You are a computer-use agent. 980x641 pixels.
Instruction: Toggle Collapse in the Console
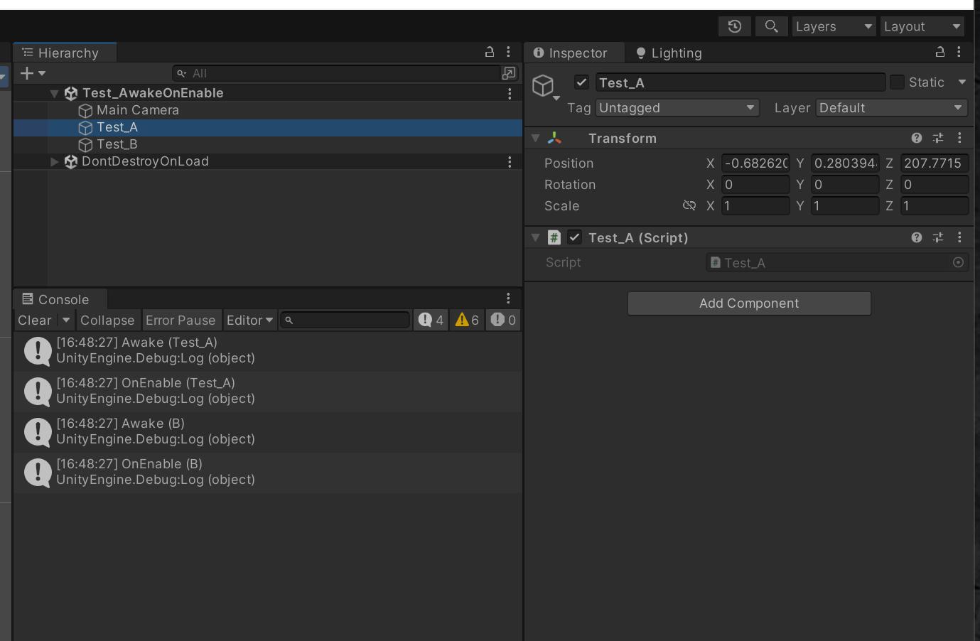[x=107, y=320]
